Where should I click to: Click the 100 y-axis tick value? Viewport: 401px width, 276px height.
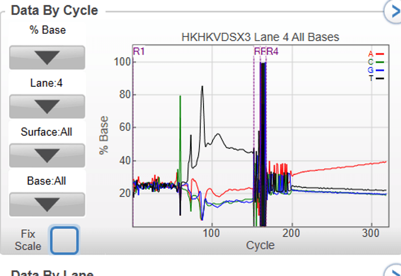122,62
